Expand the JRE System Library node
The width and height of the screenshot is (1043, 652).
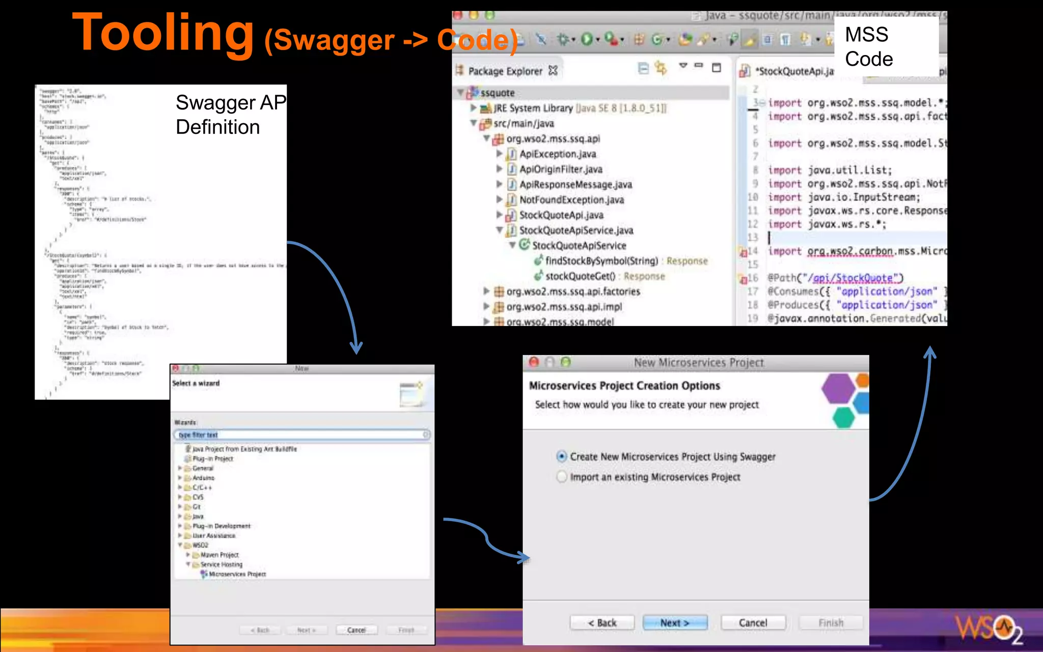[x=473, y=108]
